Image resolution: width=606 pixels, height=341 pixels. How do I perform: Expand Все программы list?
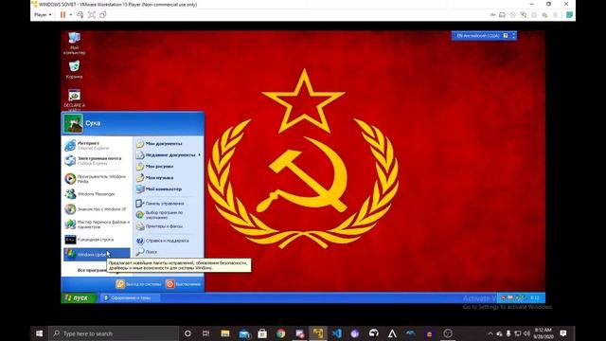pos(92,270)
